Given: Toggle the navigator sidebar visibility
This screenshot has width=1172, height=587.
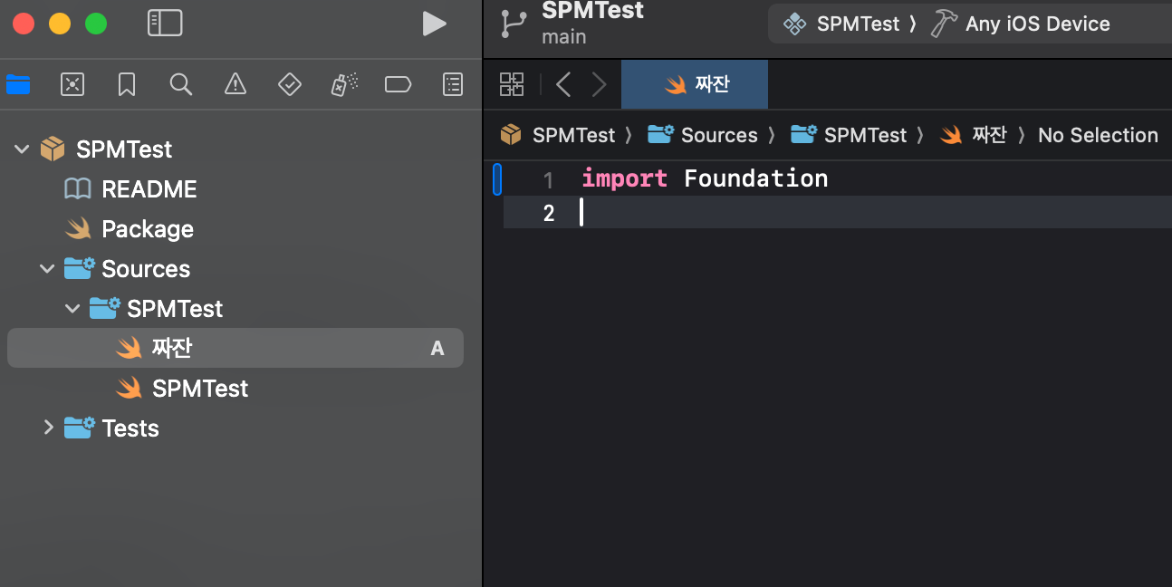Looking at the screenshot, I should coord(165,24).
